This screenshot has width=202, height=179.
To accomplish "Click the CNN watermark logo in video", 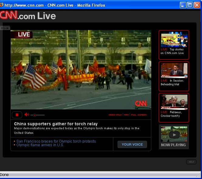I will pos(141,103).
